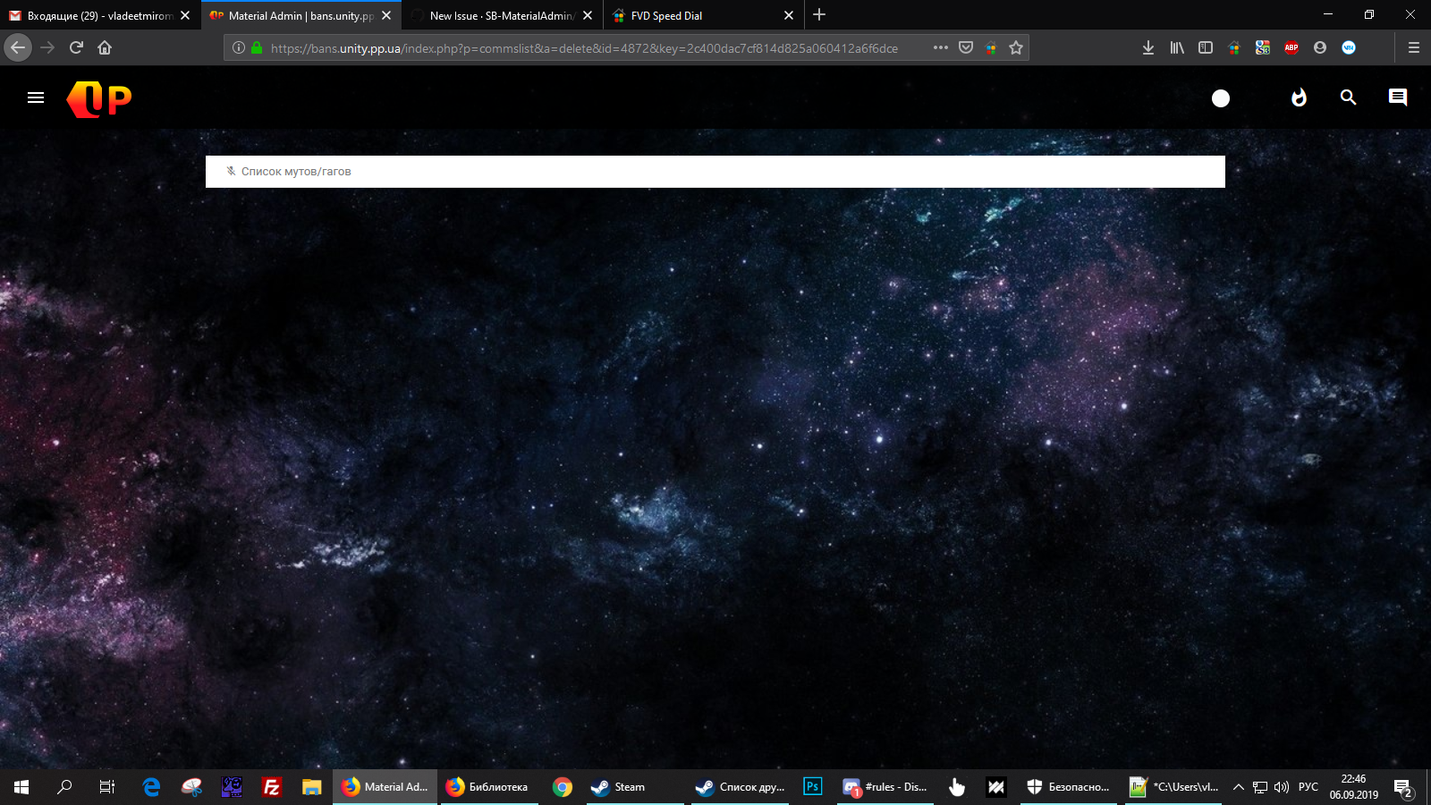Open the Firefox downloads panel
Screen dimensions: 1431x805
coord(1148,47)
